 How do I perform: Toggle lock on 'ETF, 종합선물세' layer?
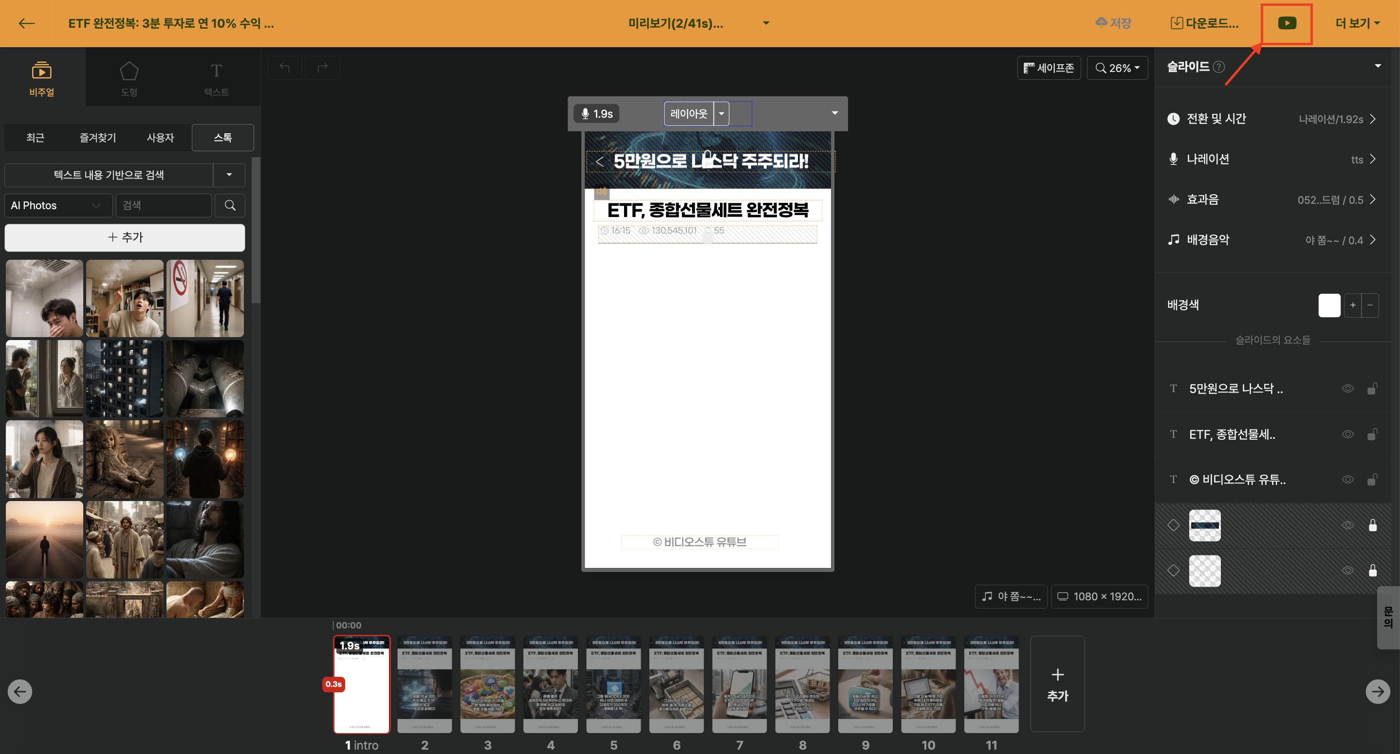click(1372, 434)
